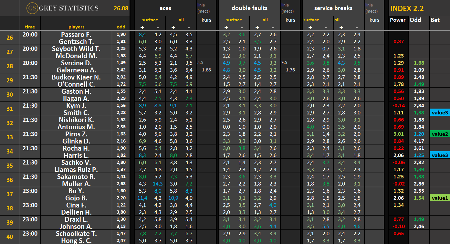The width and height of the screenshot is (450, 244).
Task: Click the INDEX 2.2 header
Action: (x=407, y=8)
